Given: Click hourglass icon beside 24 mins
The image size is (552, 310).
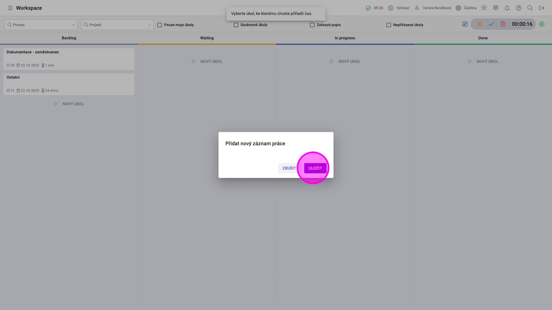Looking at the screenshot, I should coord(43,91).
